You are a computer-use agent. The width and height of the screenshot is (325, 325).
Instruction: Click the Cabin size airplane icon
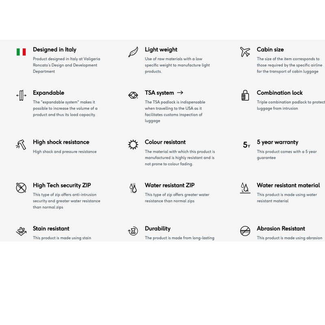245,52
